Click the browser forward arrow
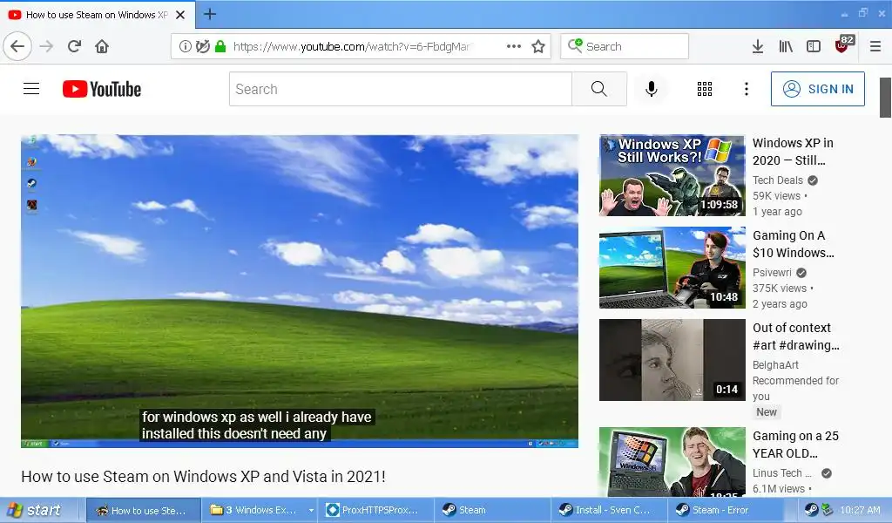 tap(47, 46)
